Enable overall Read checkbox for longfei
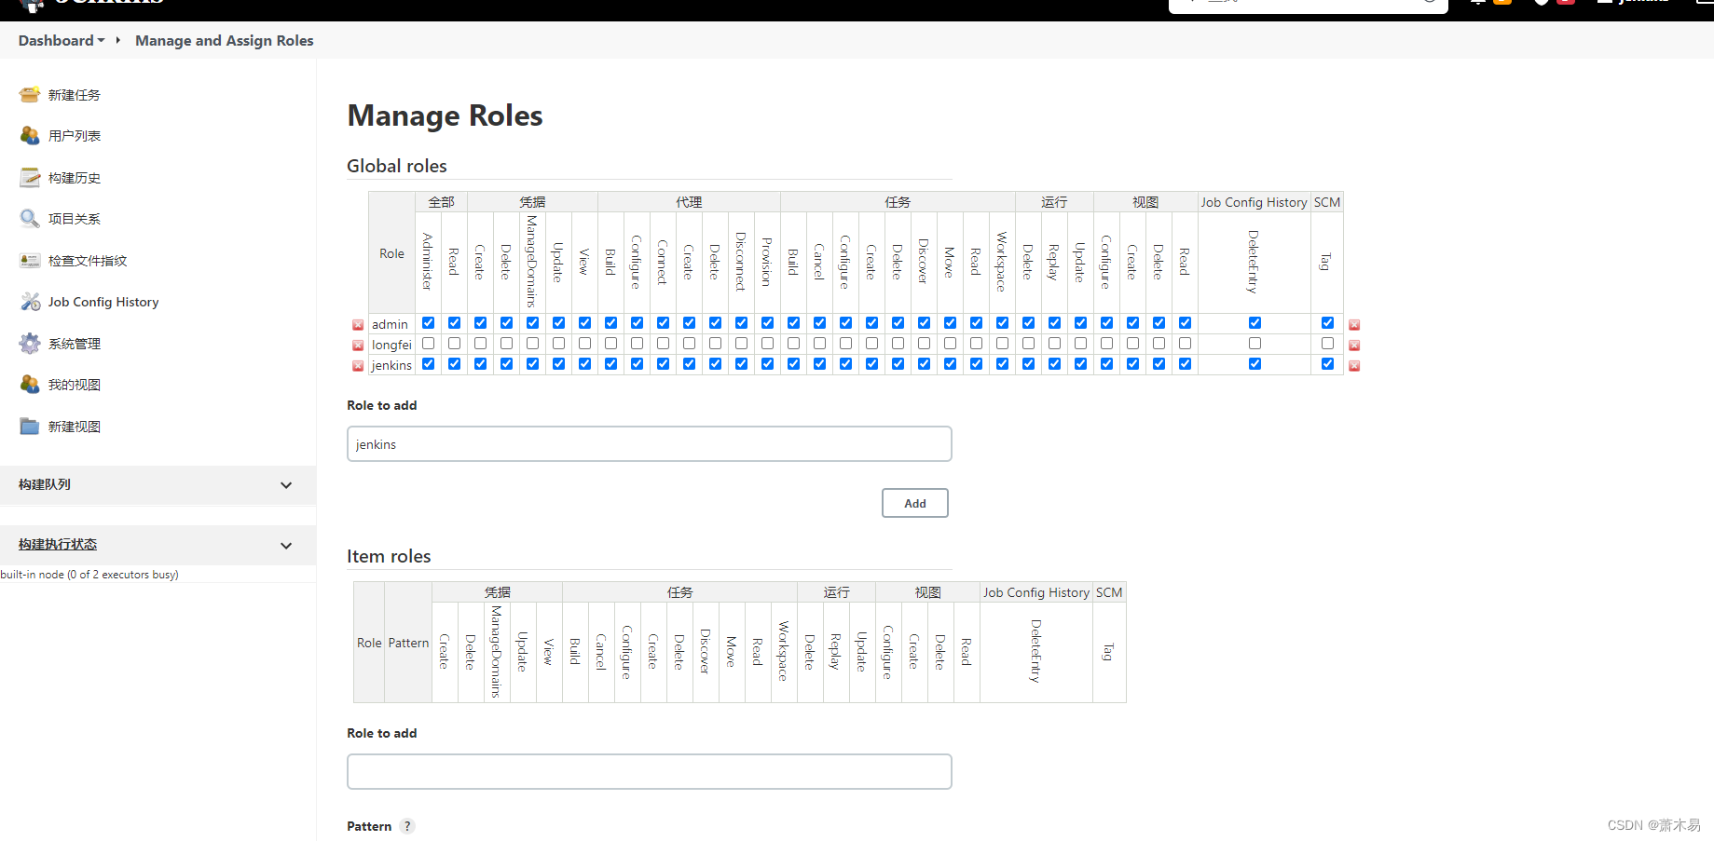 [454, 343]
